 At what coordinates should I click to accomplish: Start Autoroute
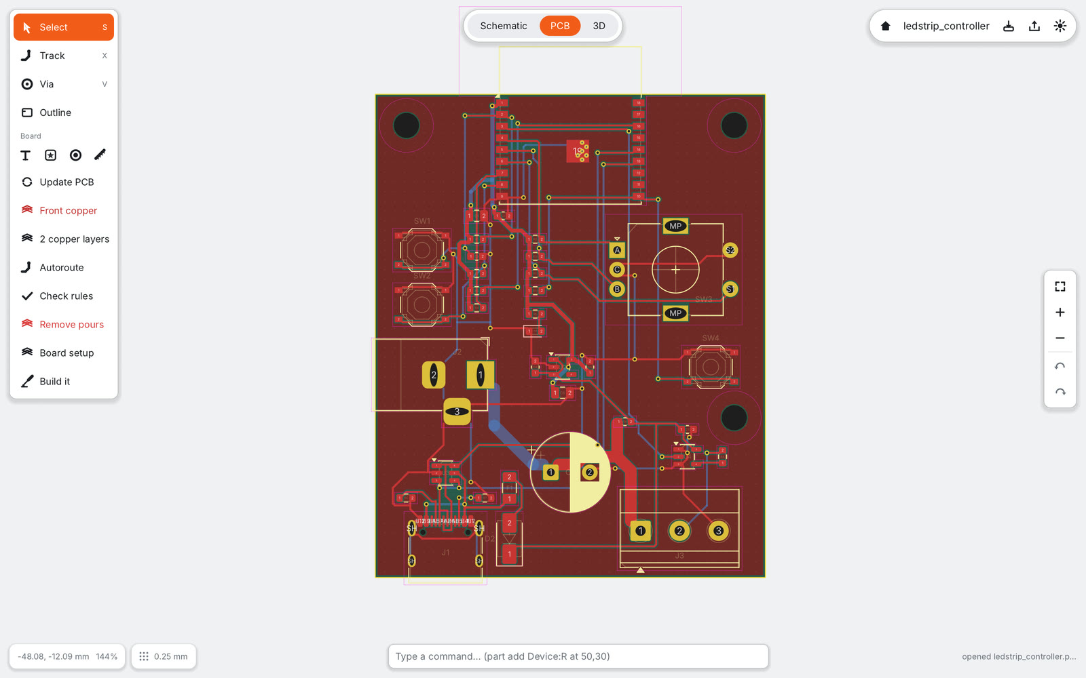(x=64, y=267)
